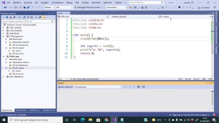219x123 pixels.
Task: Click the notifications bell in status bar
Action: click(x=215, y=115)
